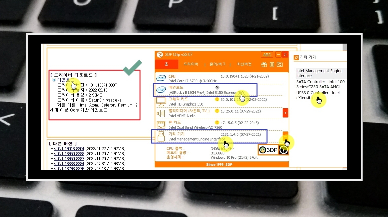Image resolution: width=388 pixels, height=217 pixels.
Task: Click the 멀티미디어 speaker icon
Action: pos(161,113)
